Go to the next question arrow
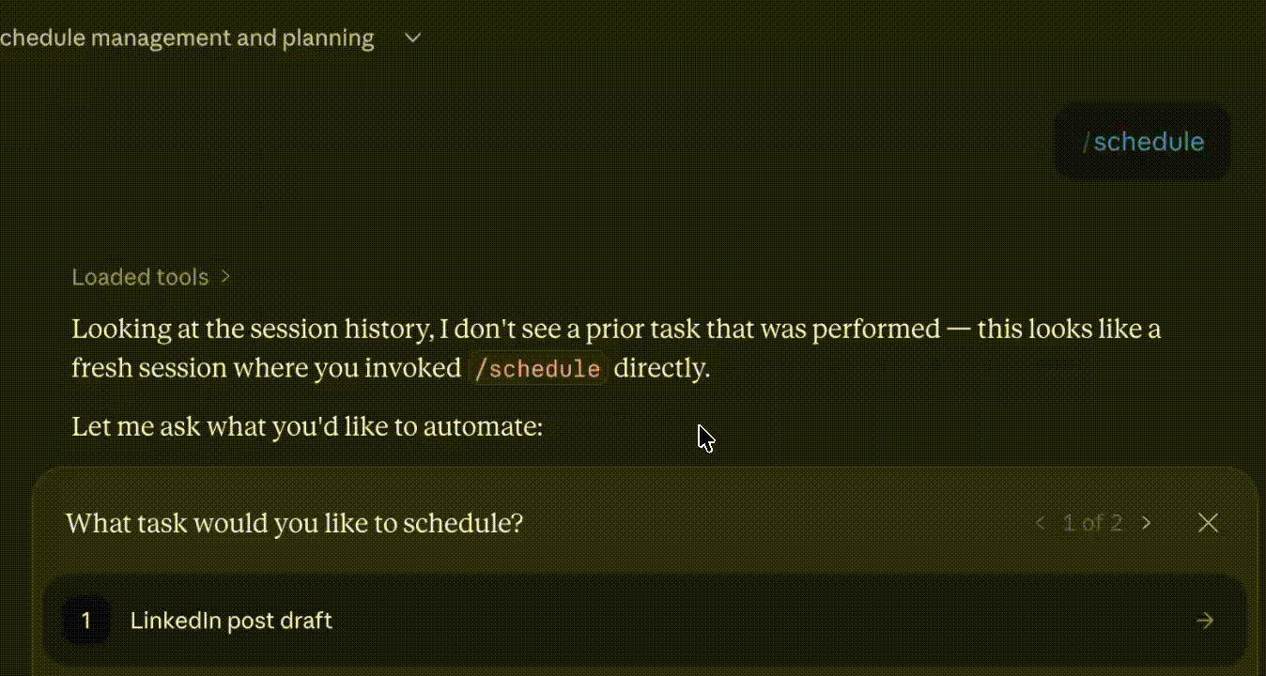 click(x=1146, y=523)
